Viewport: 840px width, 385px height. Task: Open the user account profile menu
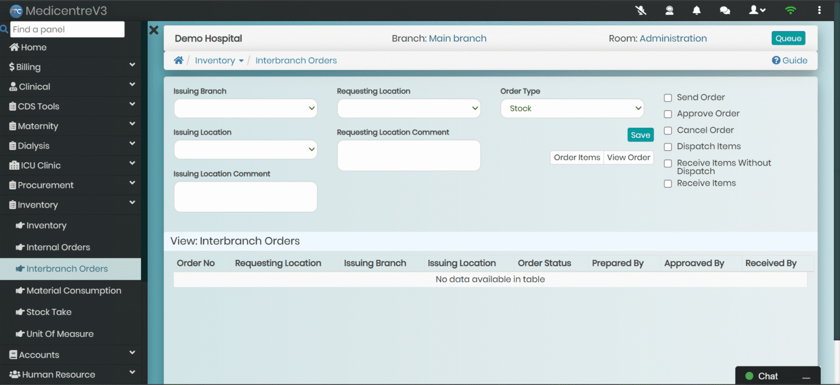click(x=757, y=10)
